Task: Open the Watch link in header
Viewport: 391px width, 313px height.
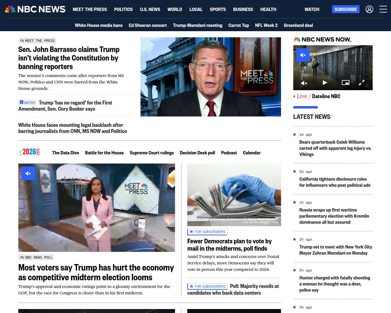Action: (x=312, y=9)
